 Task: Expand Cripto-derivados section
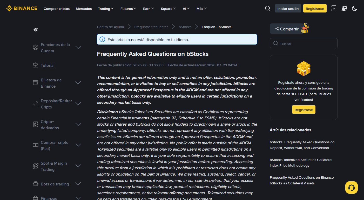coord(78,125)
